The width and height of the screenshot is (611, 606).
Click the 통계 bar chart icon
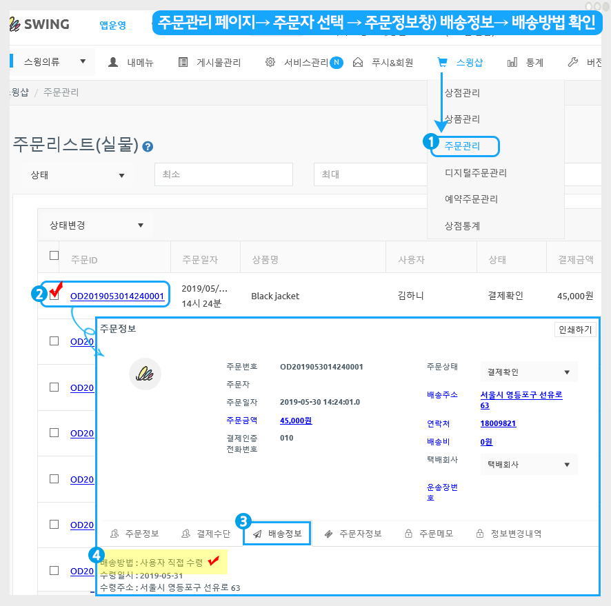[x=512, y=63]
